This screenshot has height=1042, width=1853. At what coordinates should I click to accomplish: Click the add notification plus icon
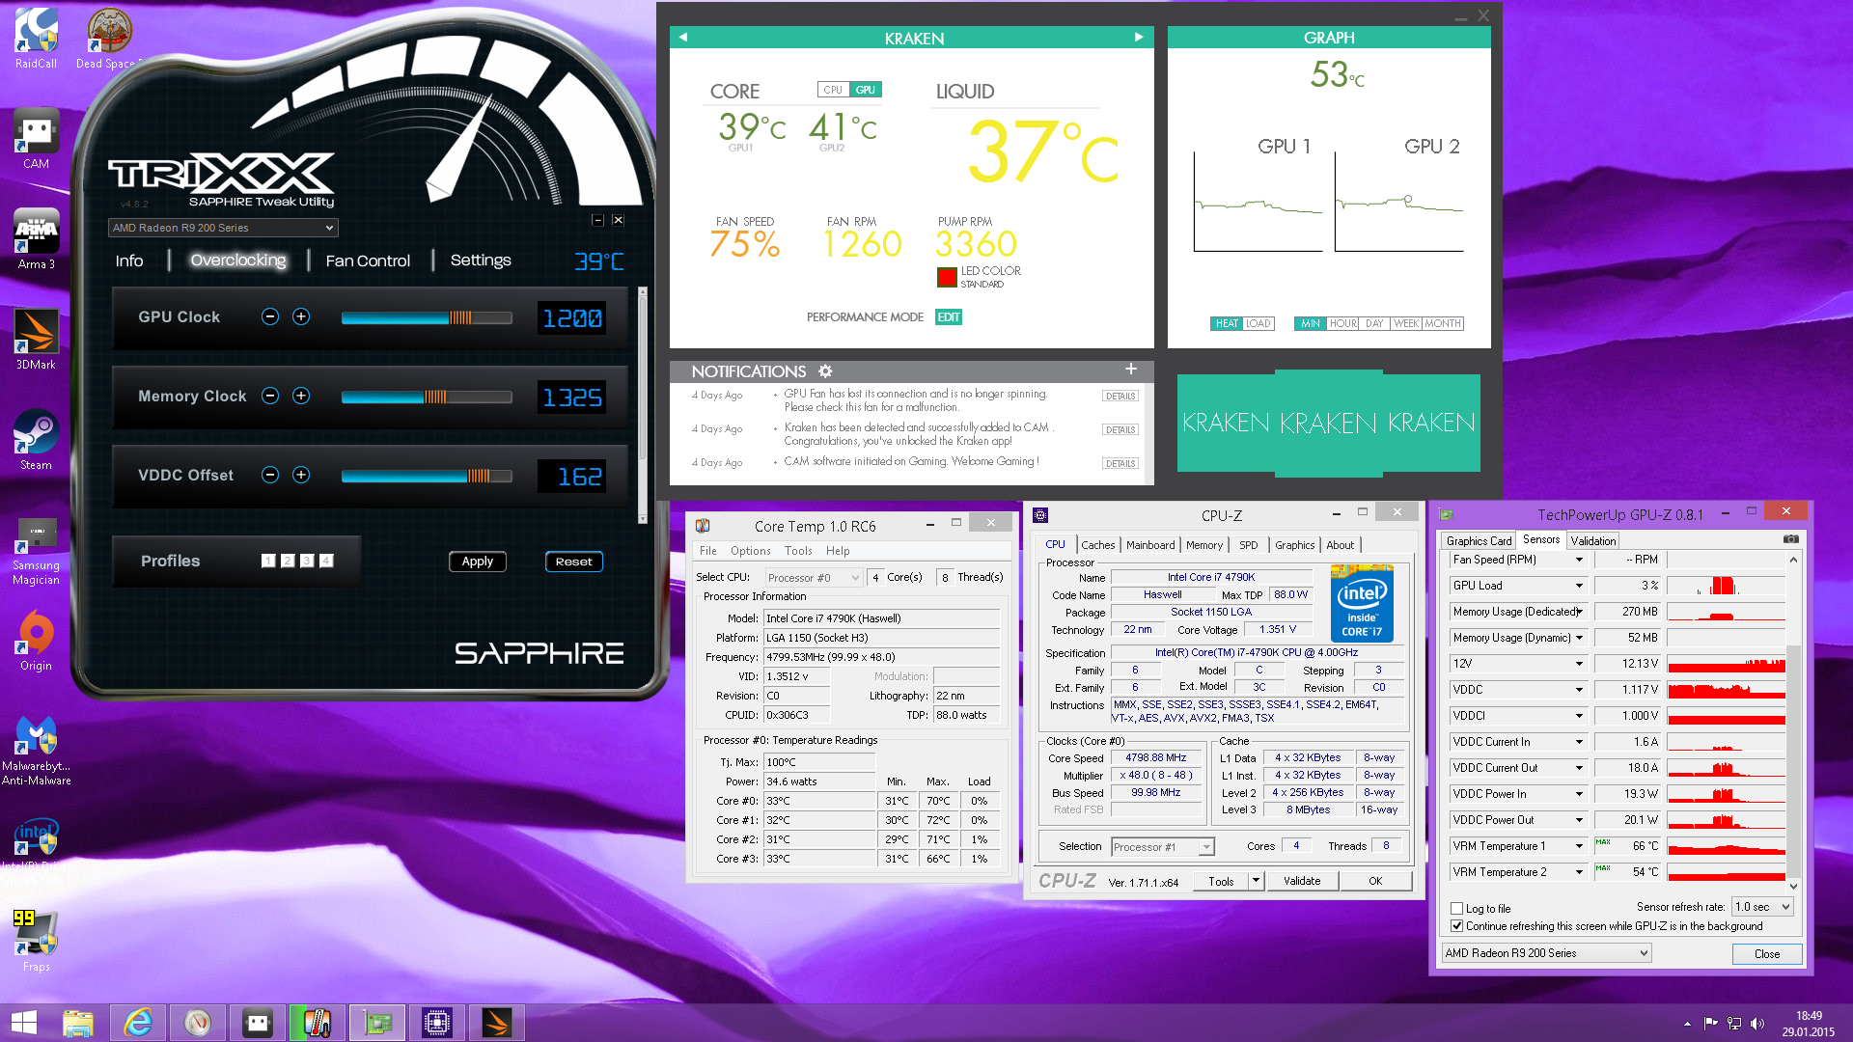[1131, 369]
